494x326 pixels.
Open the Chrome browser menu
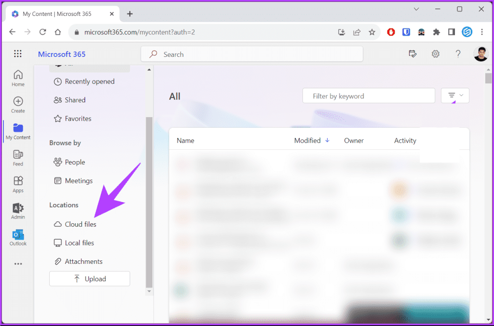tap(481, 32)
